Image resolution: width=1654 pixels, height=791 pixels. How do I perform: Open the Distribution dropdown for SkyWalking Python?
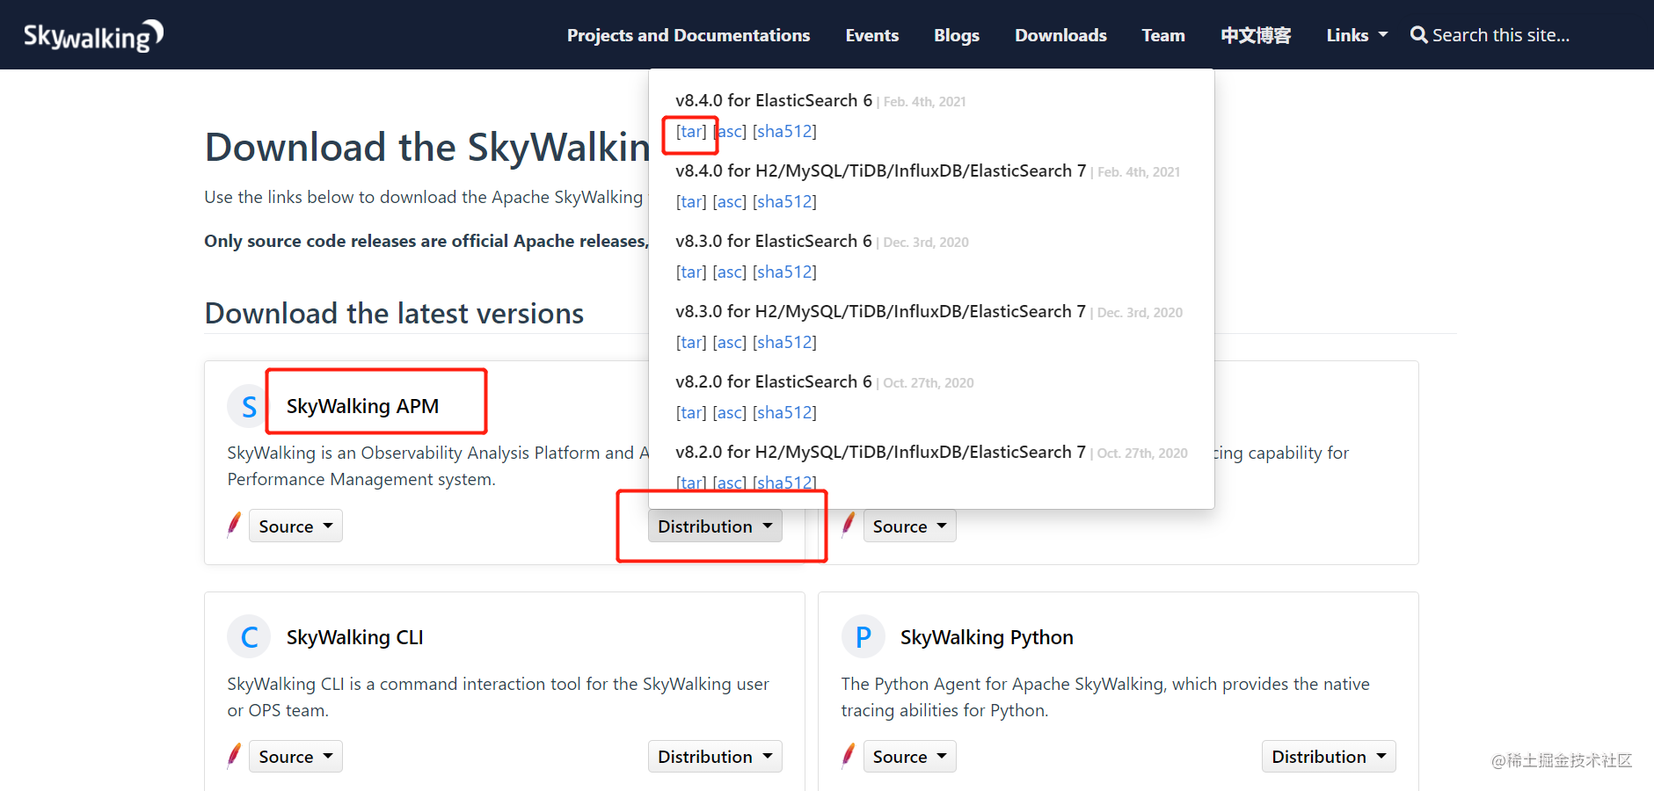(1328, 756)
